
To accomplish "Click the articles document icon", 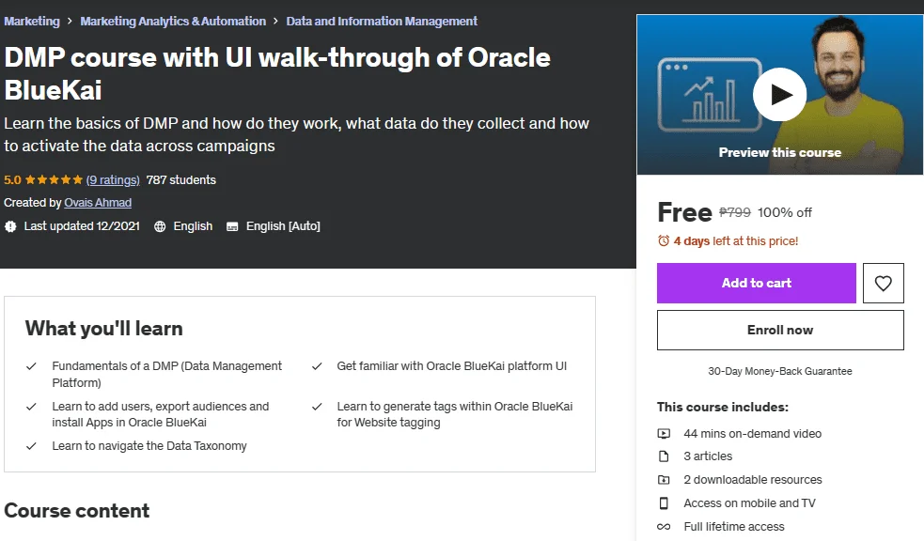I will click(x=664, y=456).
